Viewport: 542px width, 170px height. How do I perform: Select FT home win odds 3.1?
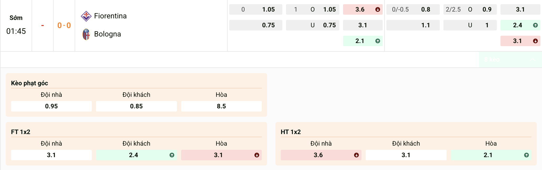[x=51, y=155]
